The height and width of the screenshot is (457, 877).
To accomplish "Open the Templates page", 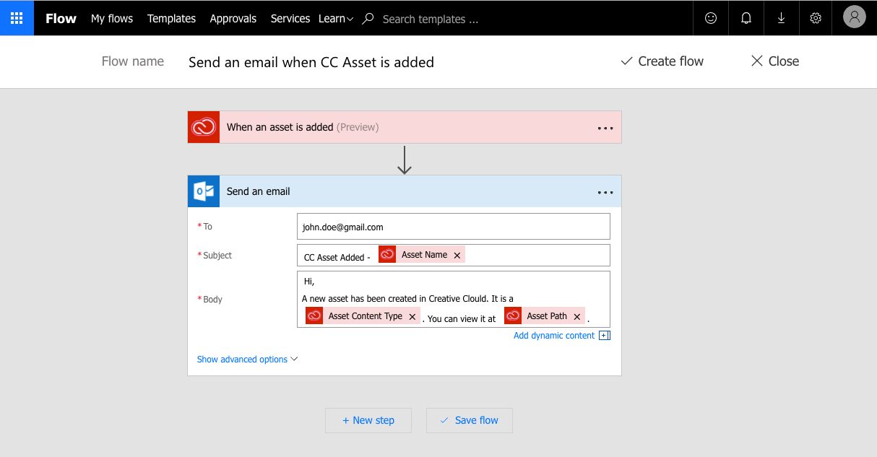I will [171, 19].
